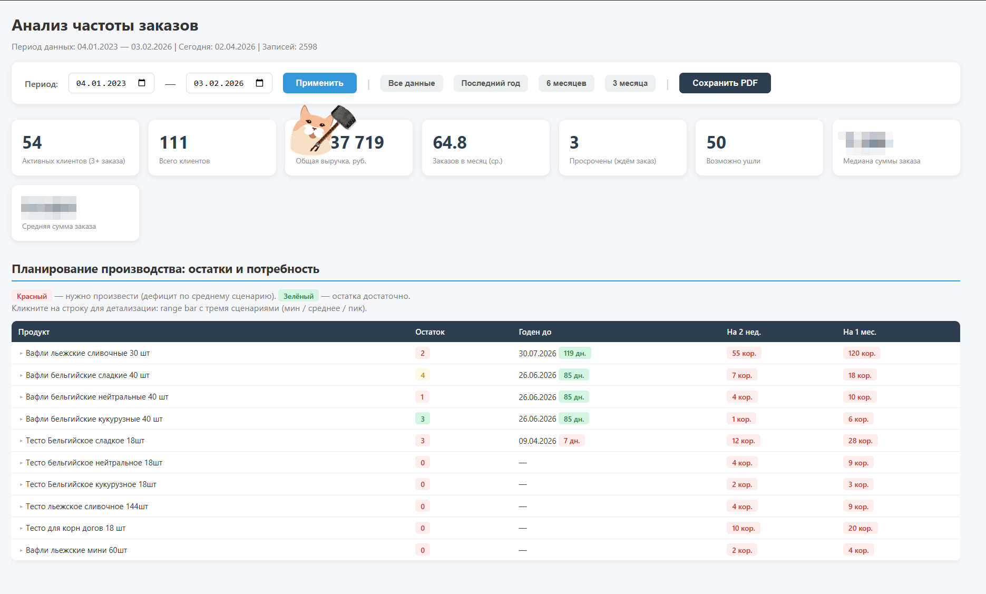Expand row Тесто Бельгийское сладкое 18шт
Screen dimensions: 986x594
pyautogui.click(x=485, y=441)
